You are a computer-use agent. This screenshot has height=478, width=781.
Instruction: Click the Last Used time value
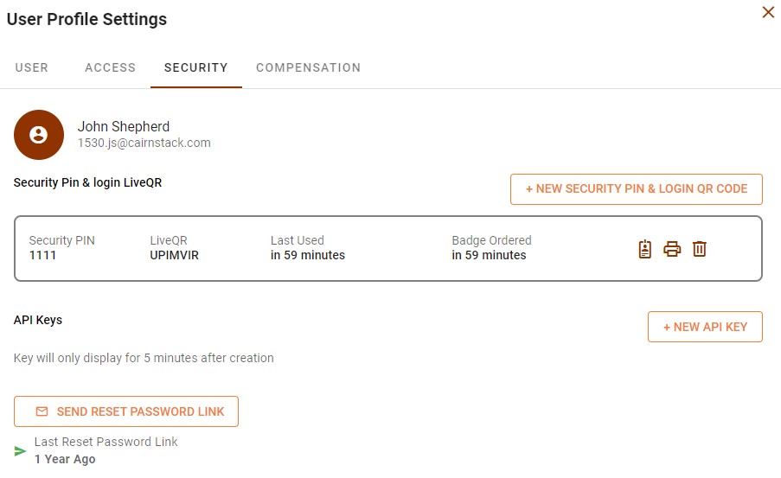tap(308, 255)
